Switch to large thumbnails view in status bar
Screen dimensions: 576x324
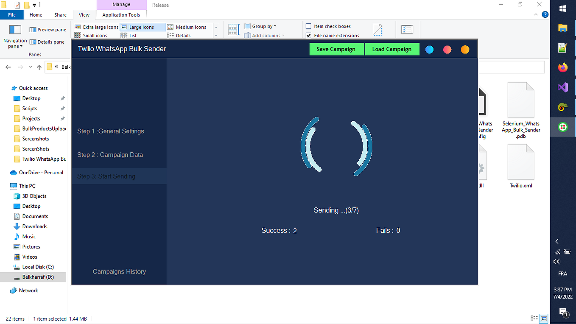(543, 318)
